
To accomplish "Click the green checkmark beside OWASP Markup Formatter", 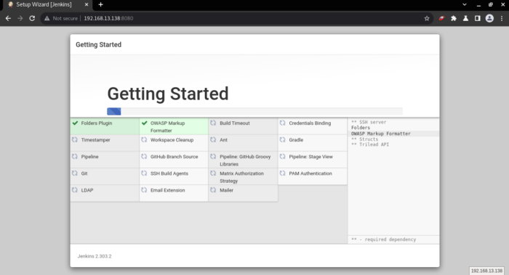I will [145, 123].
